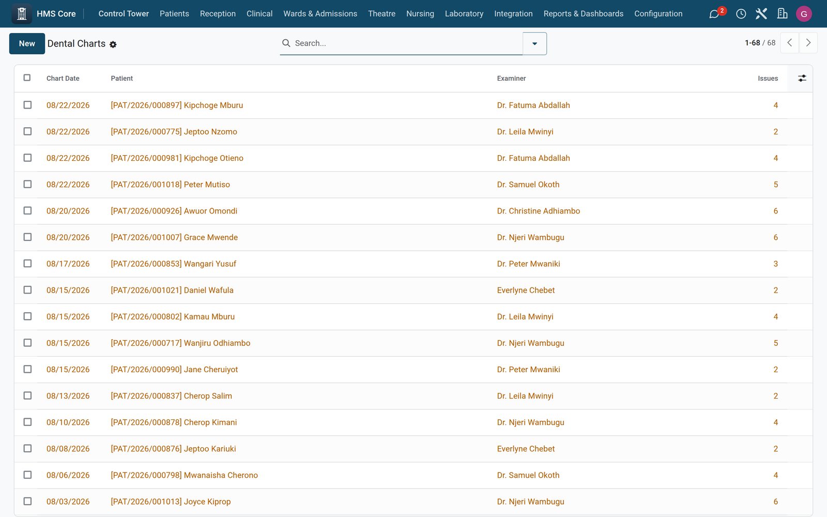Sort by the Examiner column header
The width and height of the screenshot is (827, 517).
tap(511, 79)
